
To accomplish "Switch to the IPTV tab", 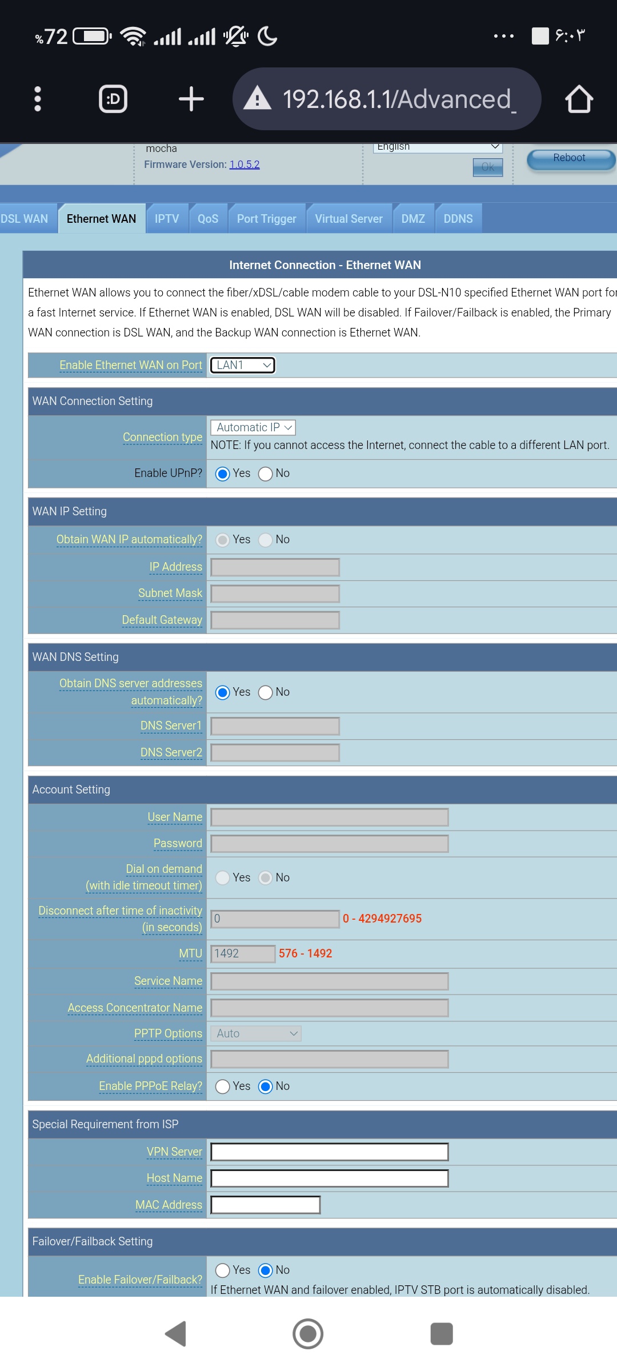I will coord(167,219).
